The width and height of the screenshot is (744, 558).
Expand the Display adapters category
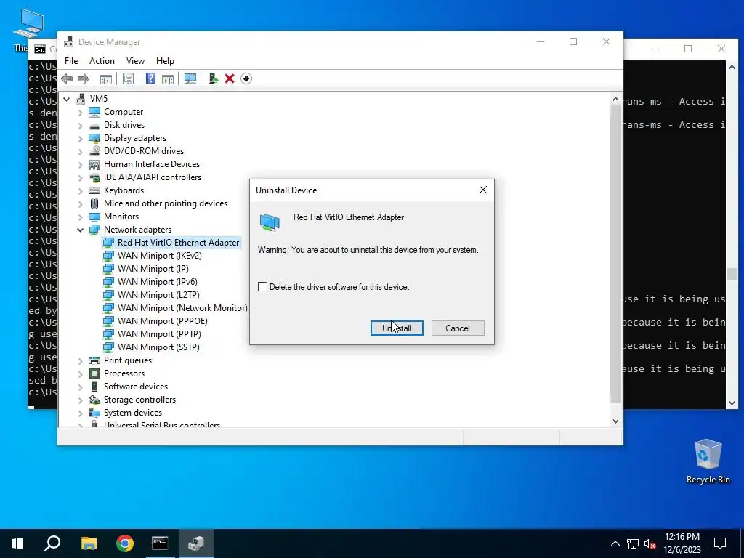pos(80,138)
